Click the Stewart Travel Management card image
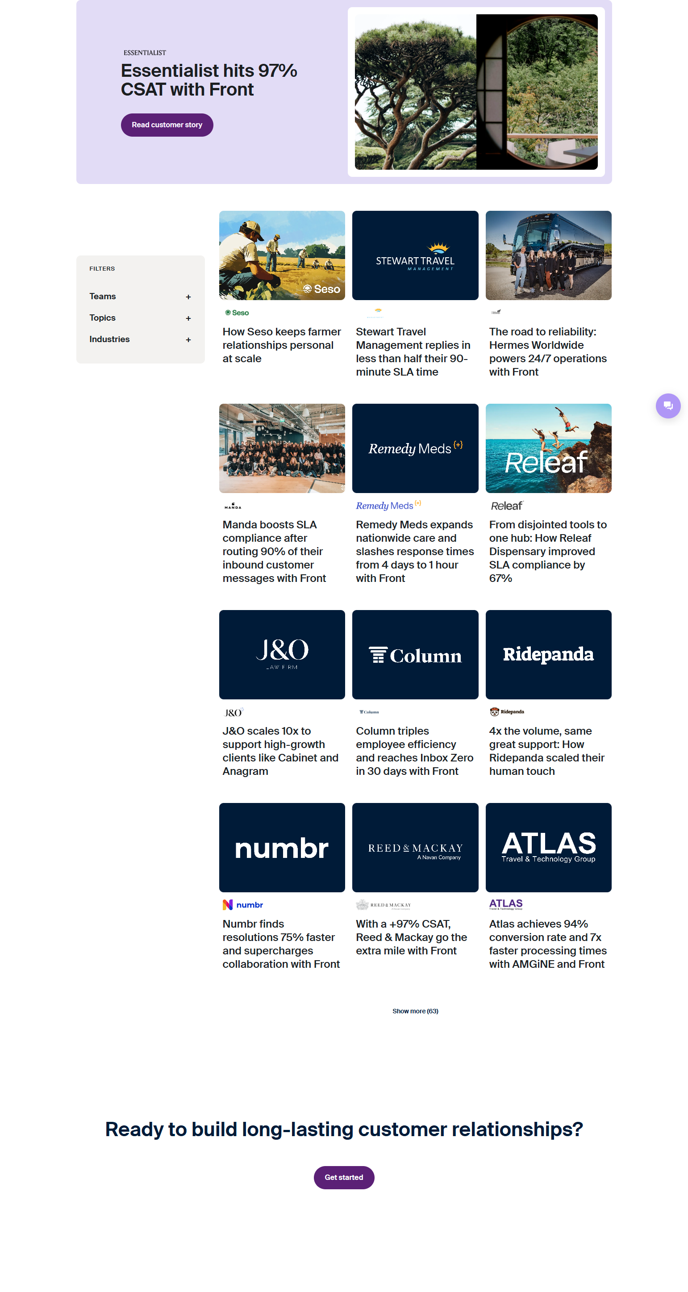The width and height of the screenshot is (688, 1292). [x=415, y=255]
